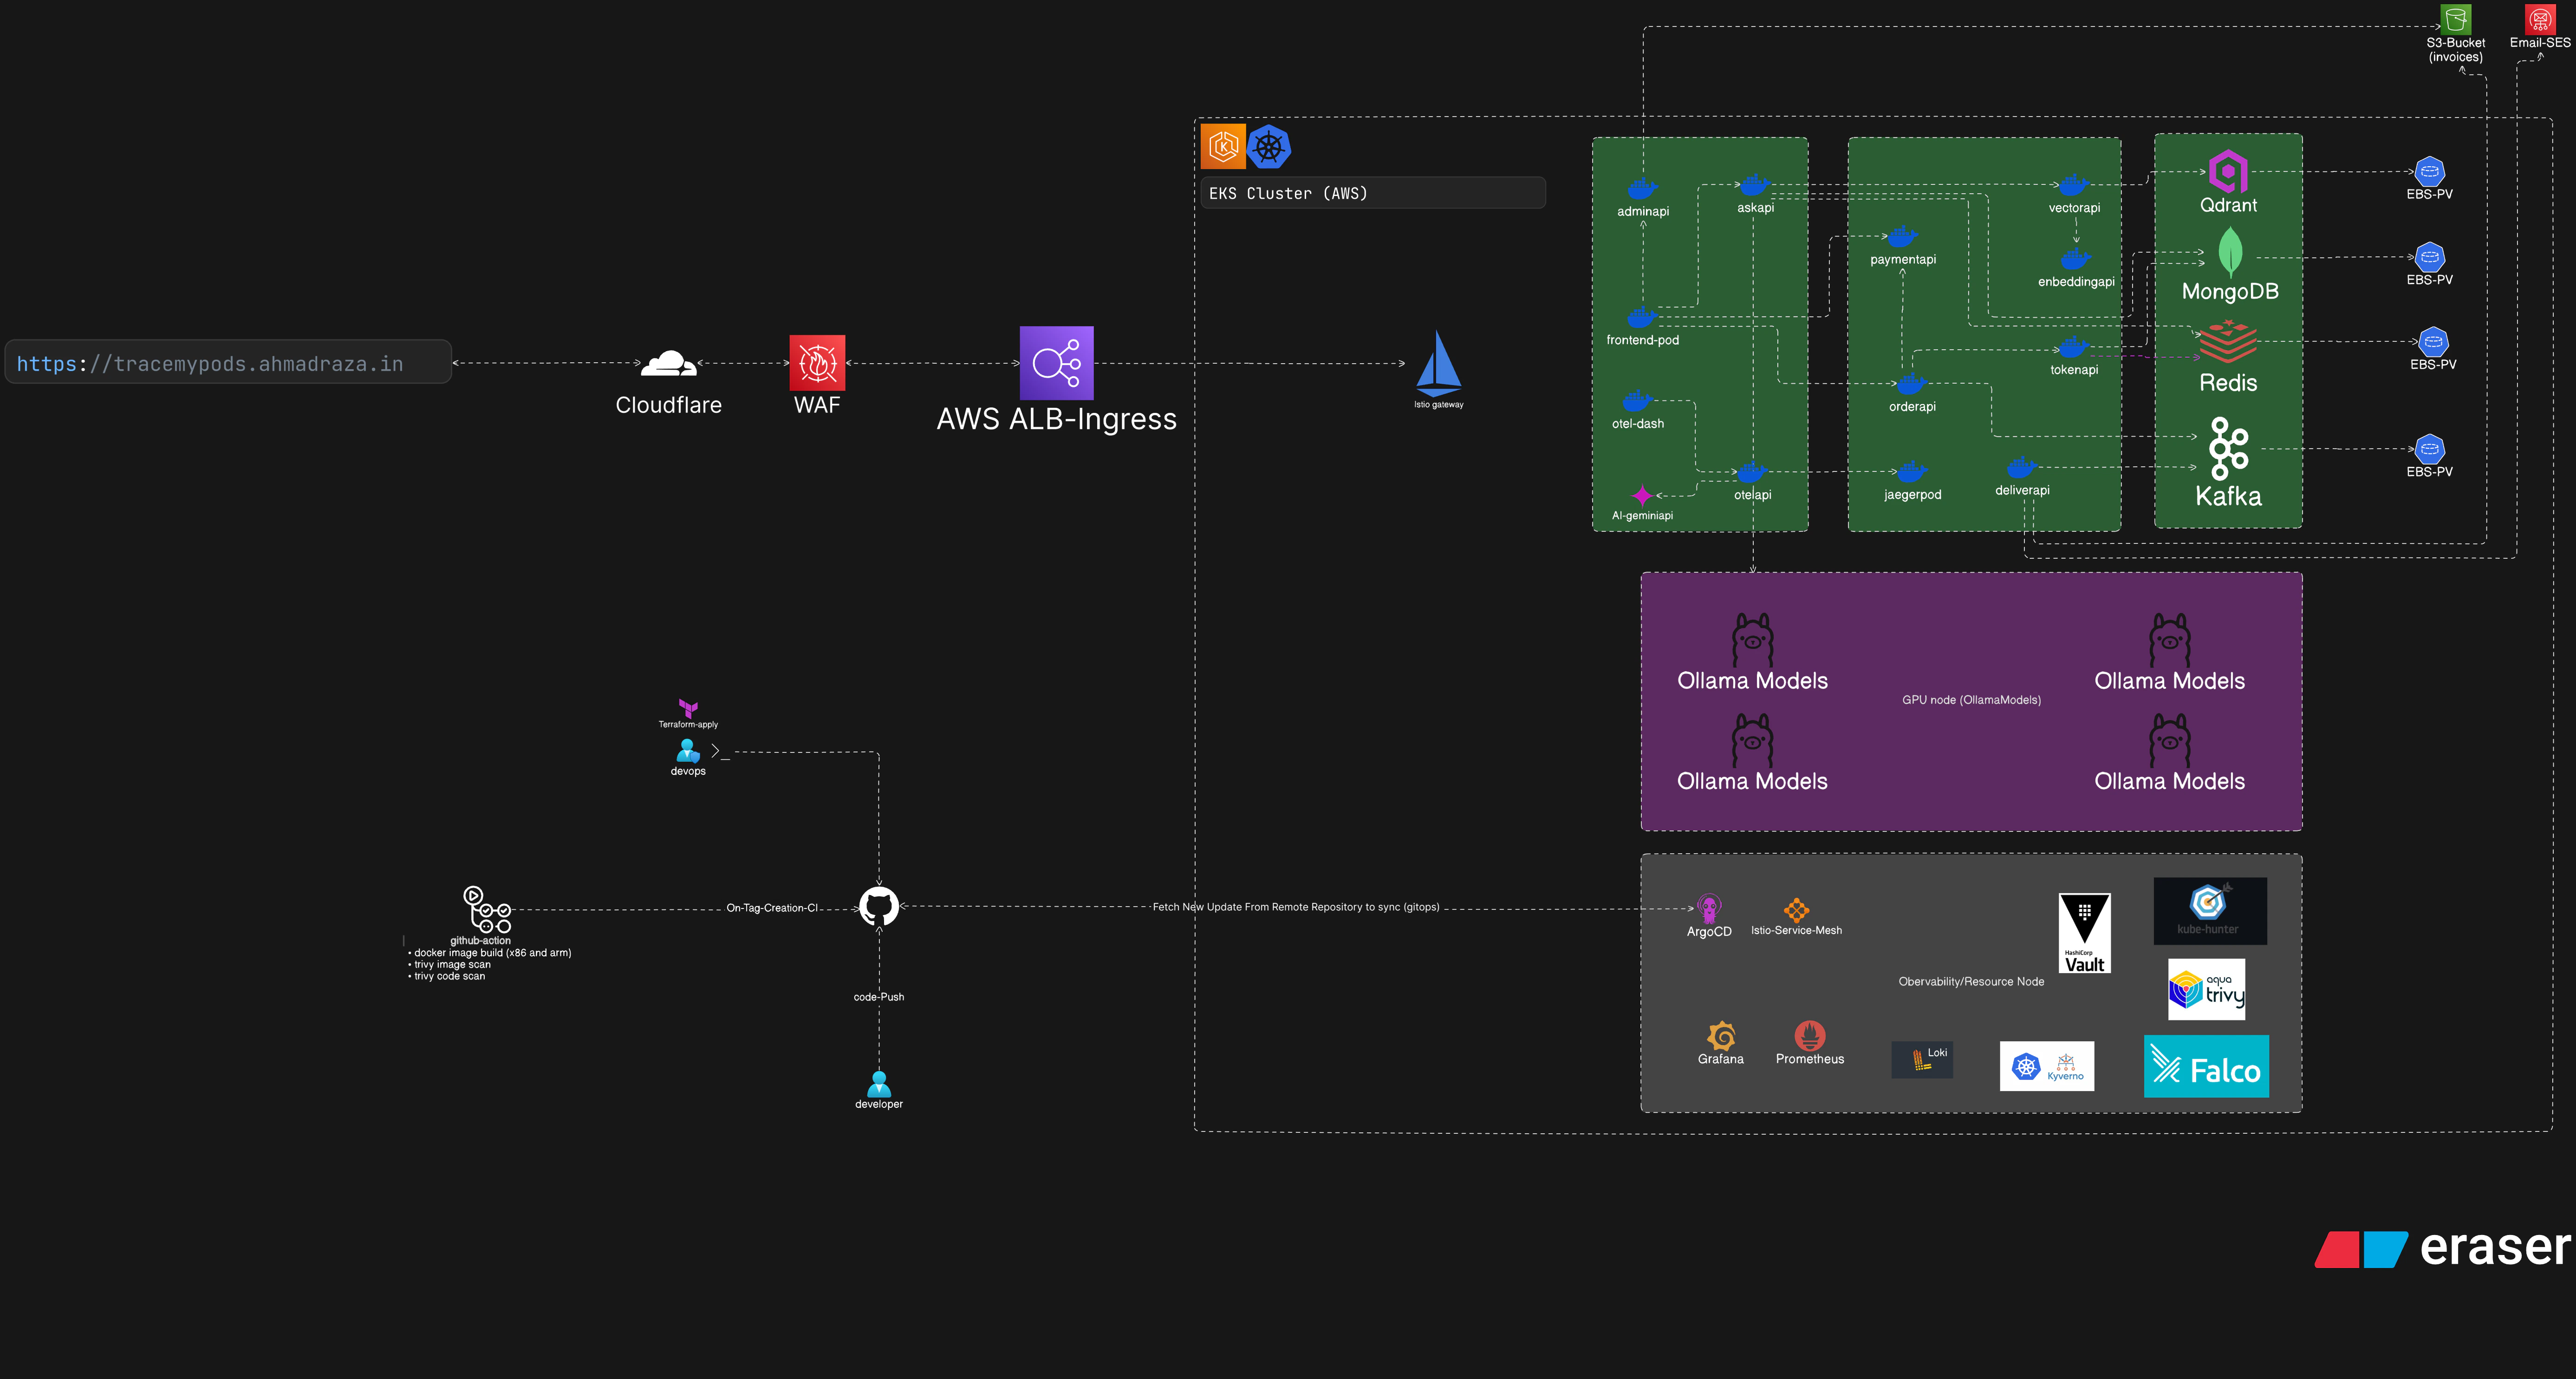Image resolution: width=2576 pixels, height=1379 pixels.
Task: Select the ArgoCD icon
Action: 1709,909
